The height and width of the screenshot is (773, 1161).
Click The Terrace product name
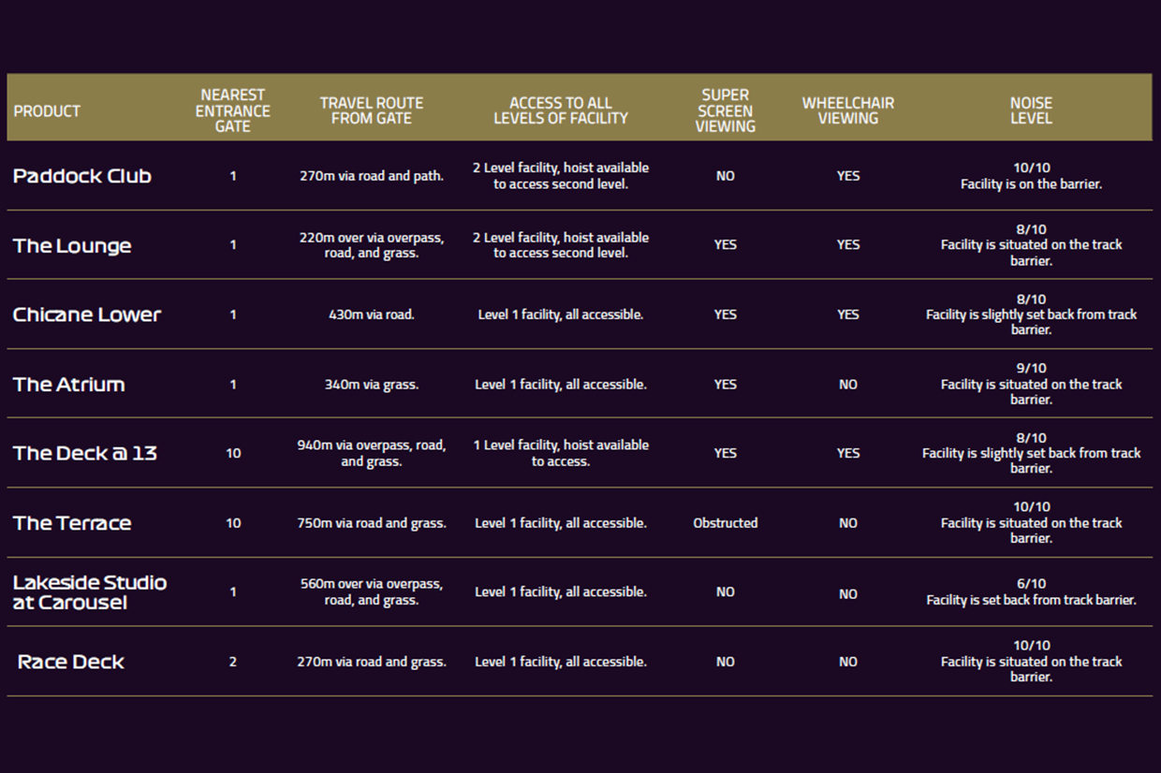pyautogui.click(x=72, y=523)
